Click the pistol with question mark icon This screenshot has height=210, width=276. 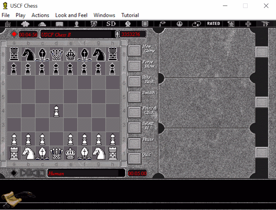pos(265,23)
